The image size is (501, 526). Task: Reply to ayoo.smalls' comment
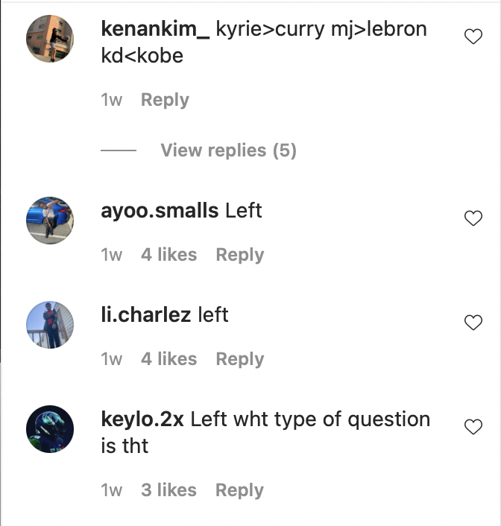point(239,255)
